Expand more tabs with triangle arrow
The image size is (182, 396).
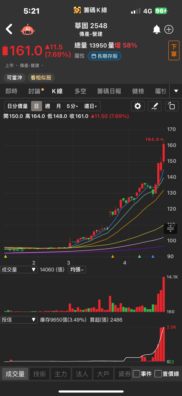coord(176,91)
